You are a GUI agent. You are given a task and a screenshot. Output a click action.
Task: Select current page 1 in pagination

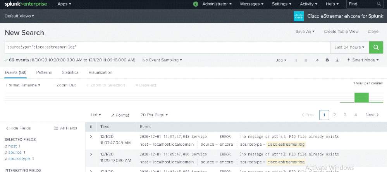point(324,115)
